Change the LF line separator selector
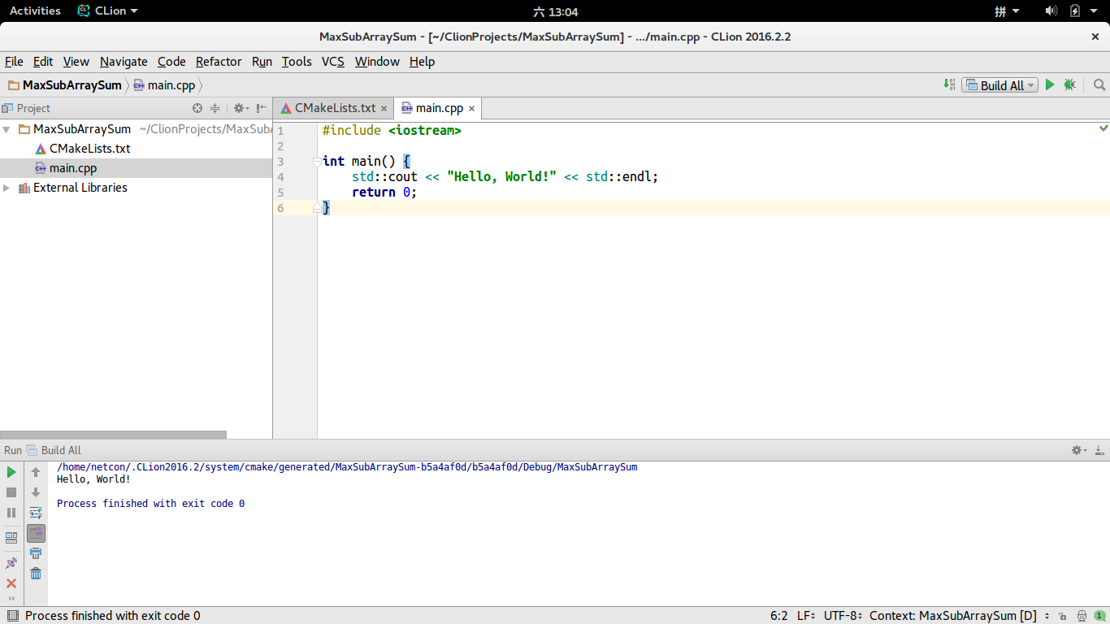The height and width of the screenshot is (624, 1110). tap(806, 616)
